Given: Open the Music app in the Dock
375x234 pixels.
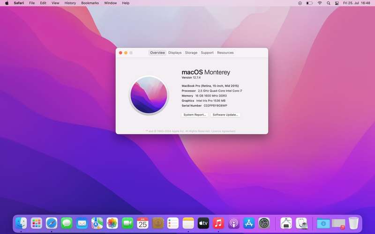Looking at the screenshot, I should click(x=218, y=223).
